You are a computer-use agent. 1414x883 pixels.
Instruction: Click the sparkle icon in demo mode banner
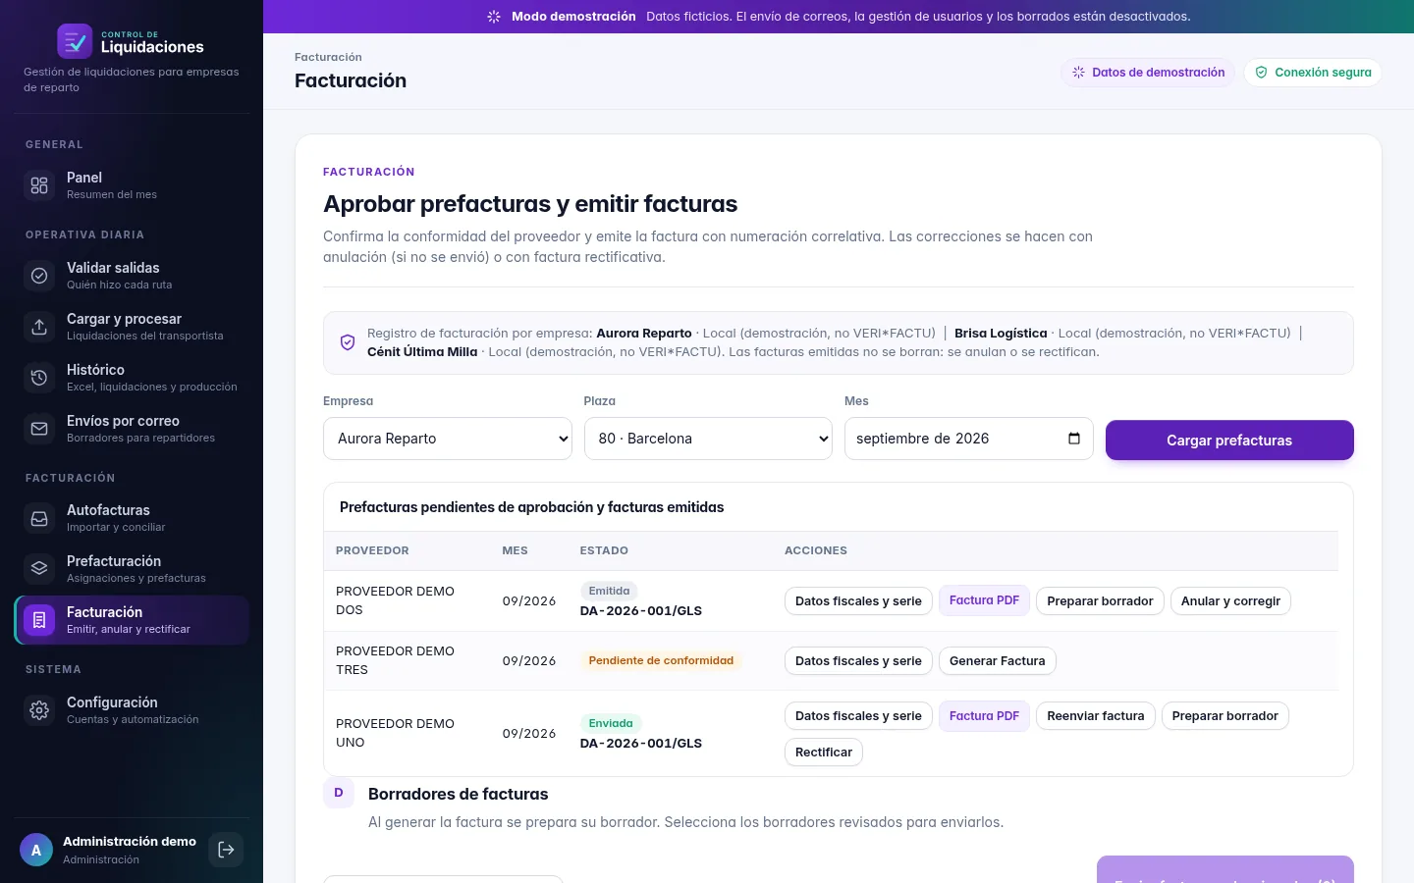click(x=494, y=17)
